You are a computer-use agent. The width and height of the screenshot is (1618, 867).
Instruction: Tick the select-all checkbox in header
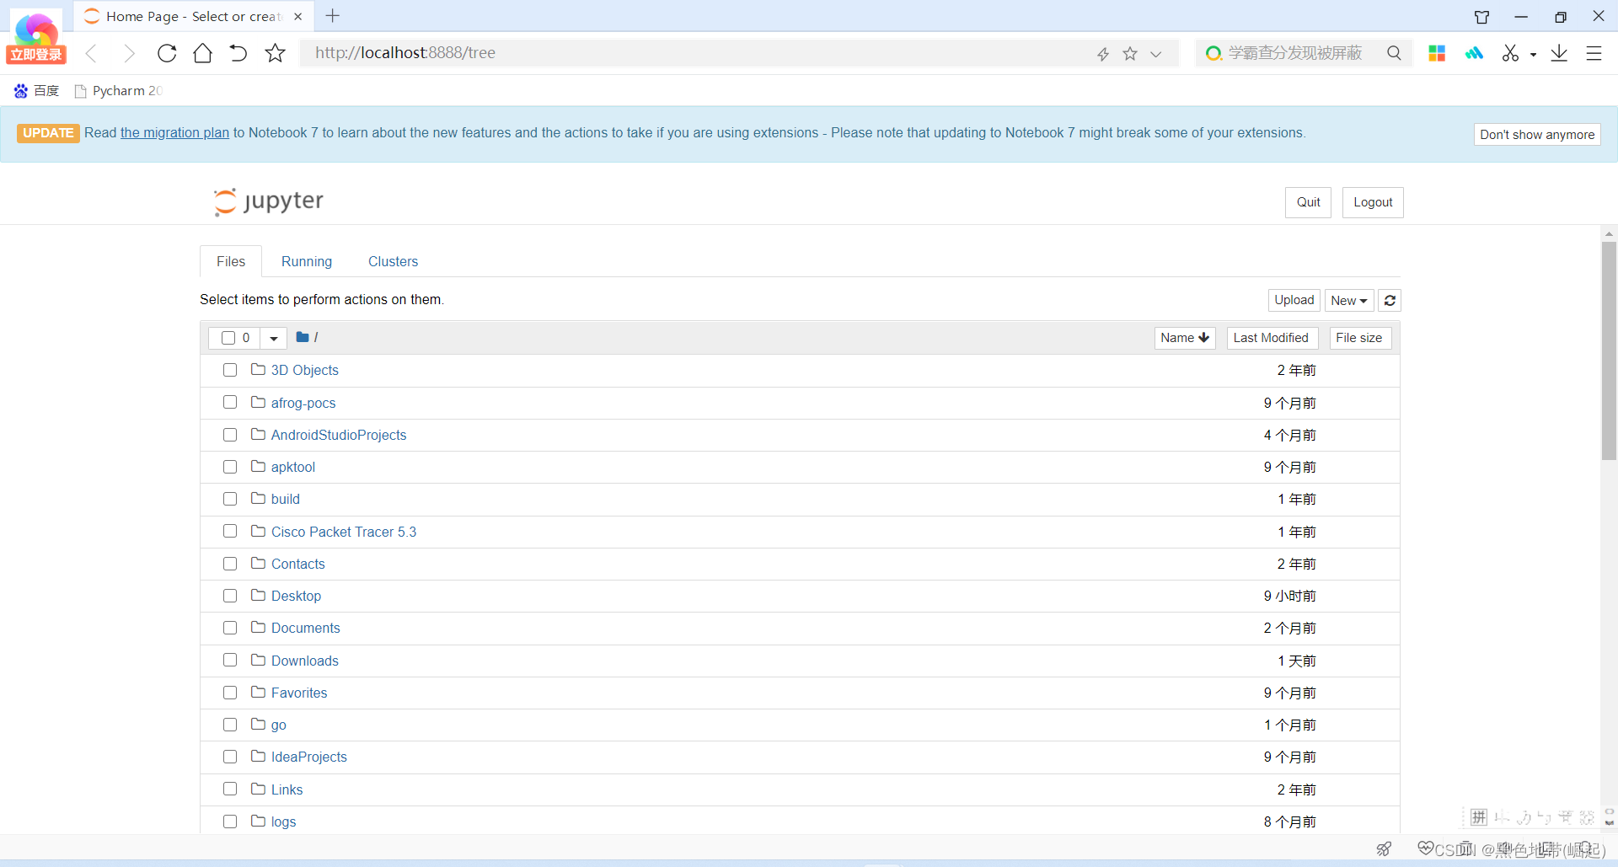(x=228, y=338)
